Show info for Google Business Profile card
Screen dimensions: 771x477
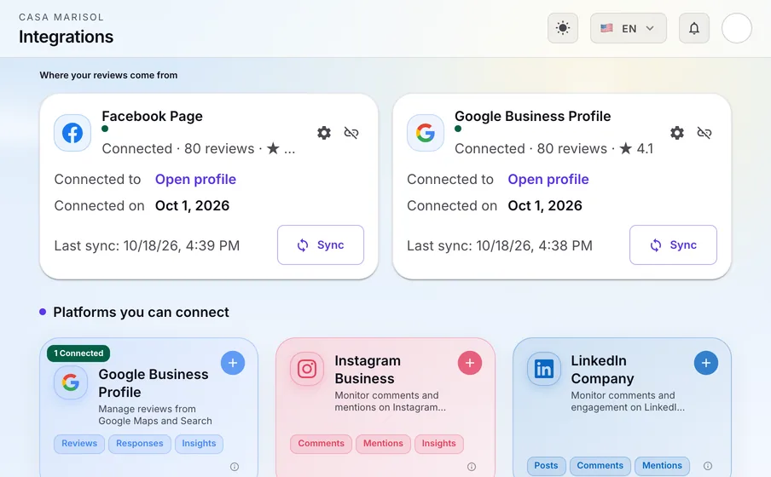point(235,467)
